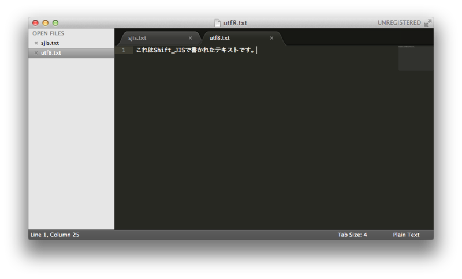Enter full screen with the arrows icon

[428, 22]
